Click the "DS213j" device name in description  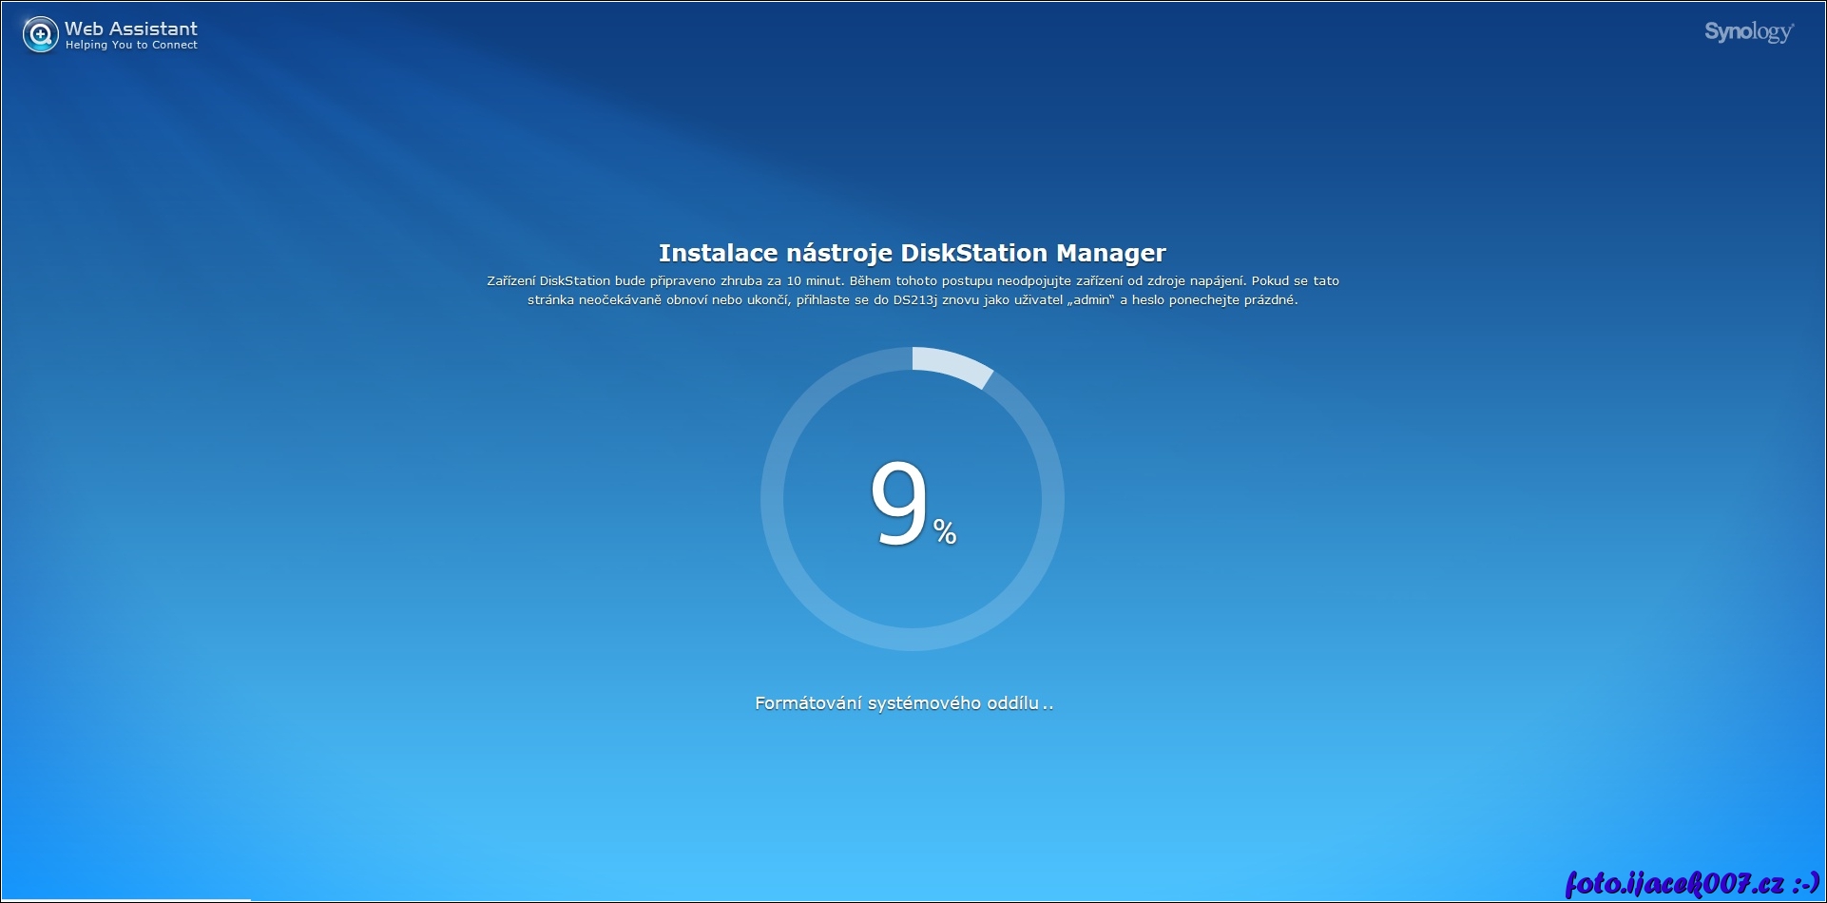click(914, 300)
